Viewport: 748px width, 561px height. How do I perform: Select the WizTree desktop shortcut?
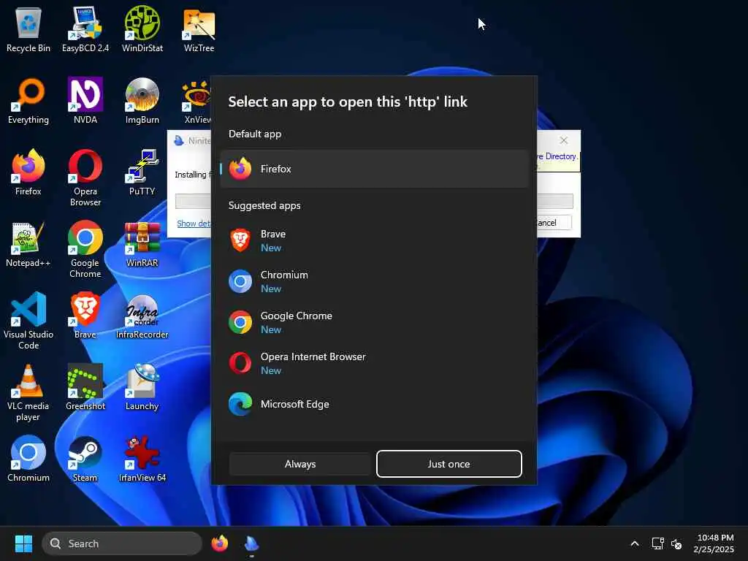(199, 29)
